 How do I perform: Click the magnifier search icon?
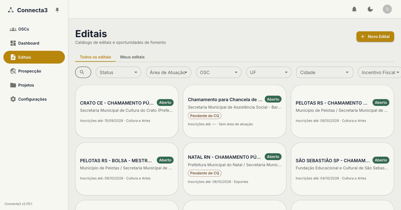[x=82, y=72]
